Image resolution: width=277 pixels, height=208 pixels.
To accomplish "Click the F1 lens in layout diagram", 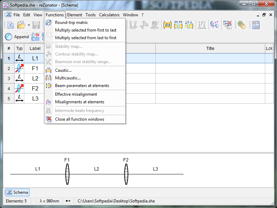I will tap(67, 174).
